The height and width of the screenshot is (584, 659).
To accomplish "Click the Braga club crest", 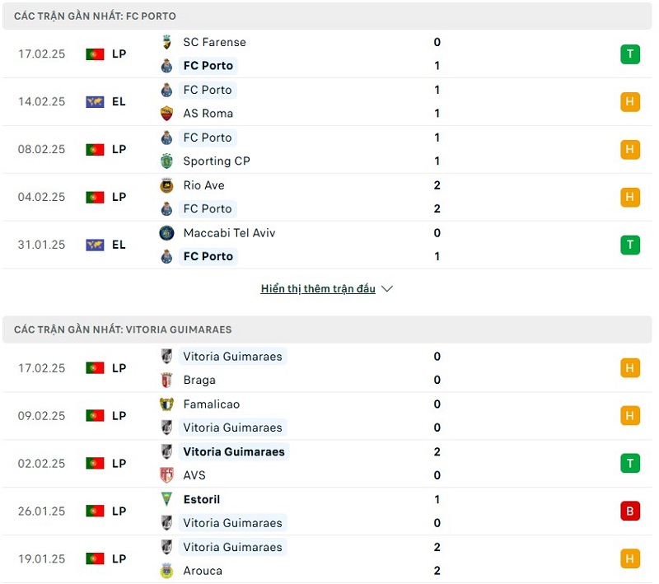I will tap(167, 380).
